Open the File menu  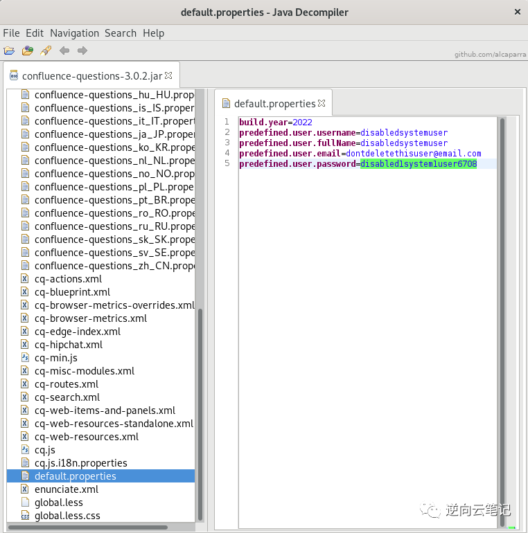11,33
